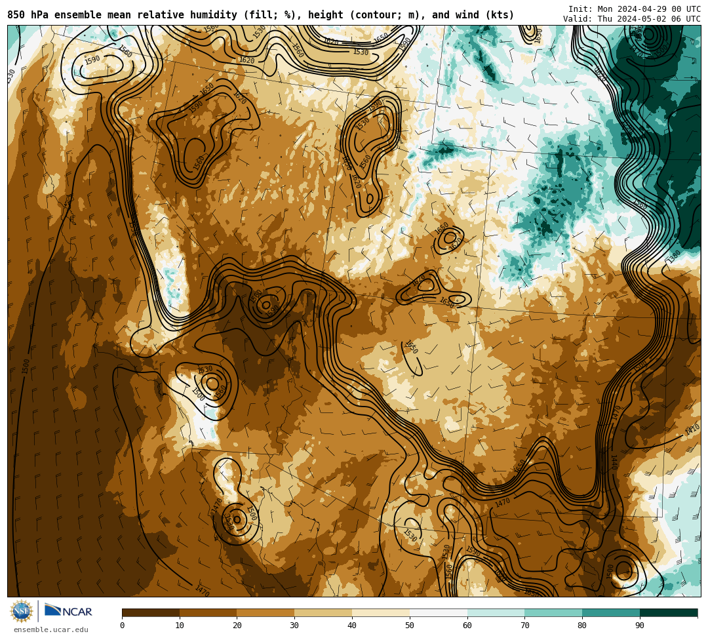Viewport: 708px width, 638px height.
Task: Select the Init Mon 2024-04-29 00 UTC text
Action: pyautogui.click(x=635, y=9)
